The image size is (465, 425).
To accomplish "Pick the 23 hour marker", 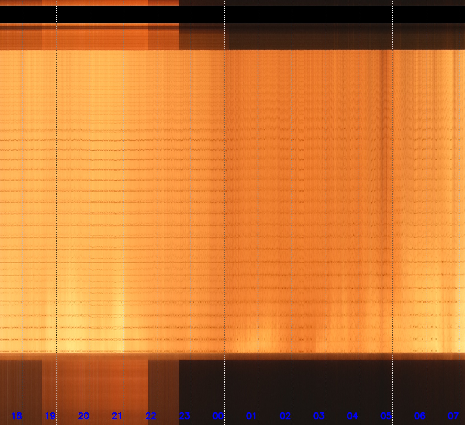I will (x=184, y=416).
